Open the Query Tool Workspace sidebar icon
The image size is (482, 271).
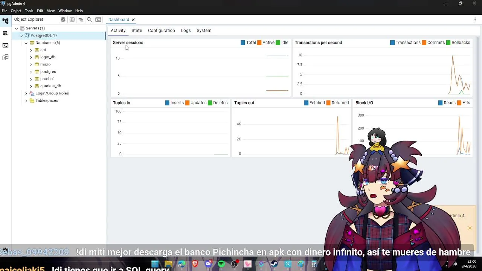tap(5, 33)
